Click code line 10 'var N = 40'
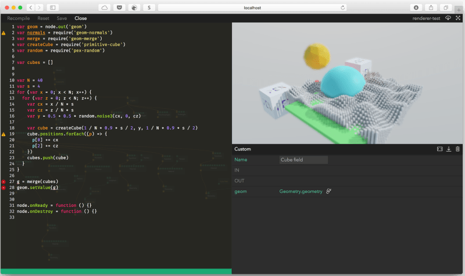 coord(30,80)
